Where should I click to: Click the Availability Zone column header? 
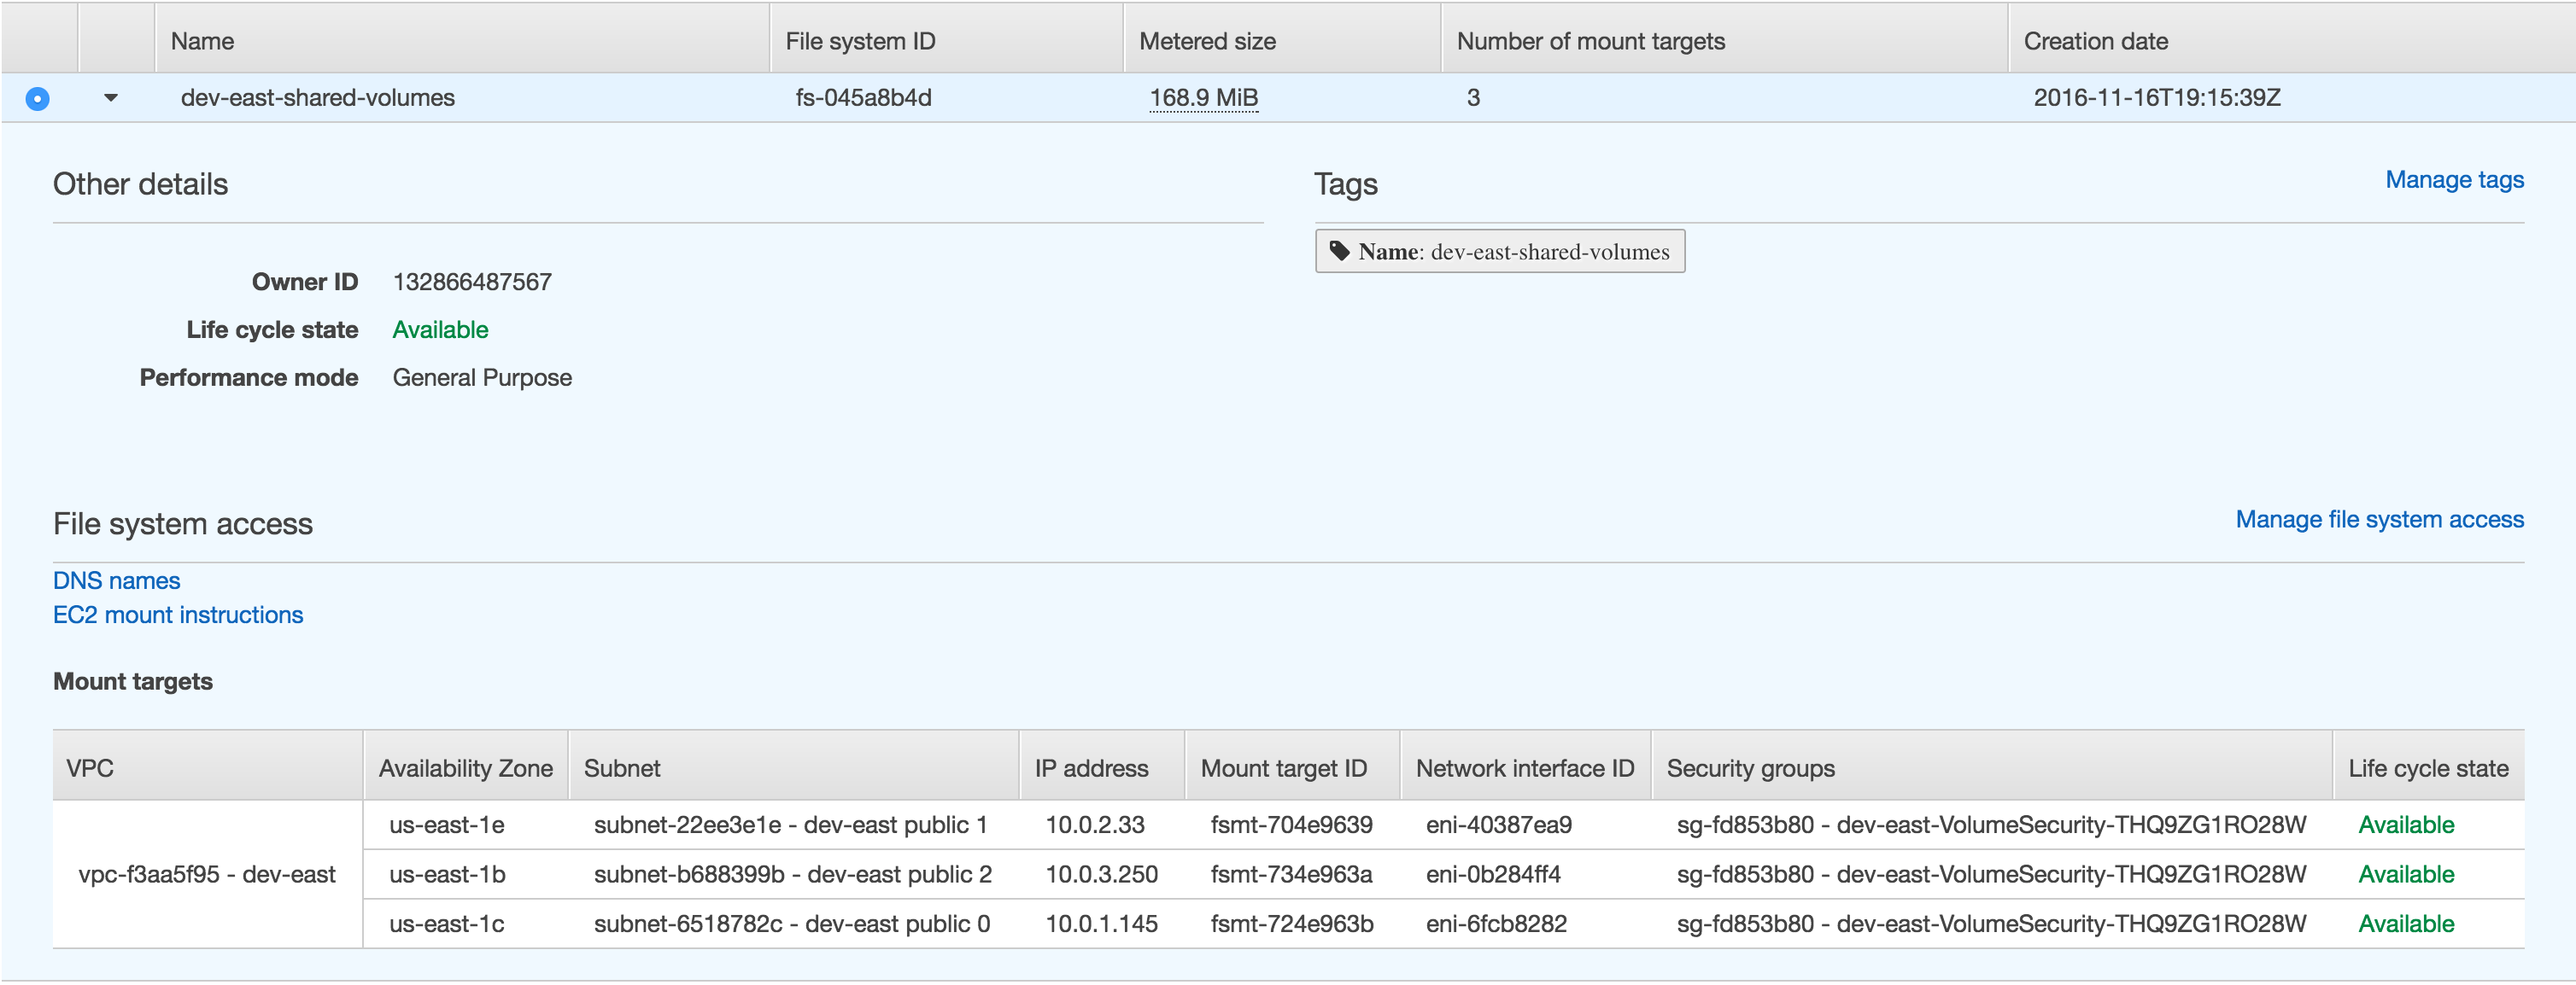coord(465,767)
